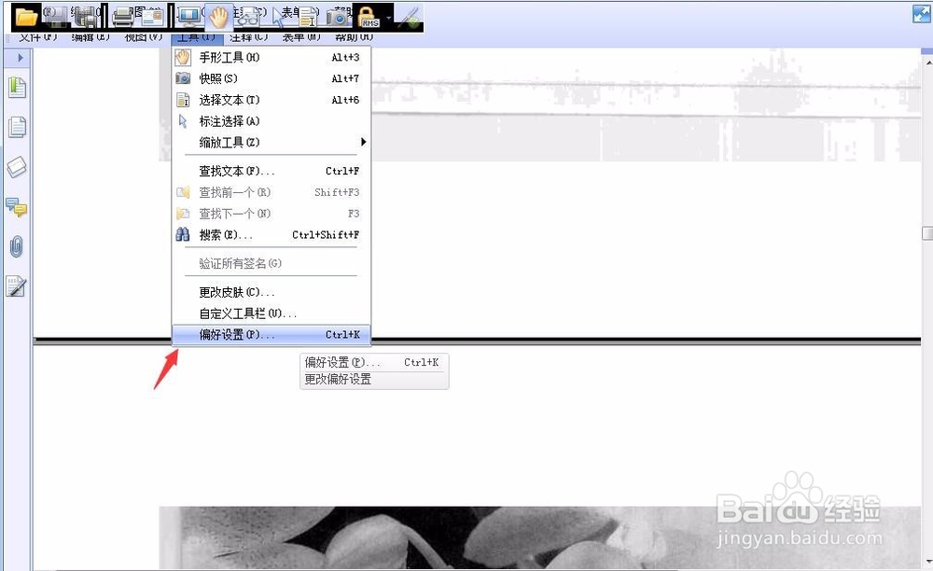Click the RMS lock toolbar icon
933x571 pixels.
click(x=369, y=17)
